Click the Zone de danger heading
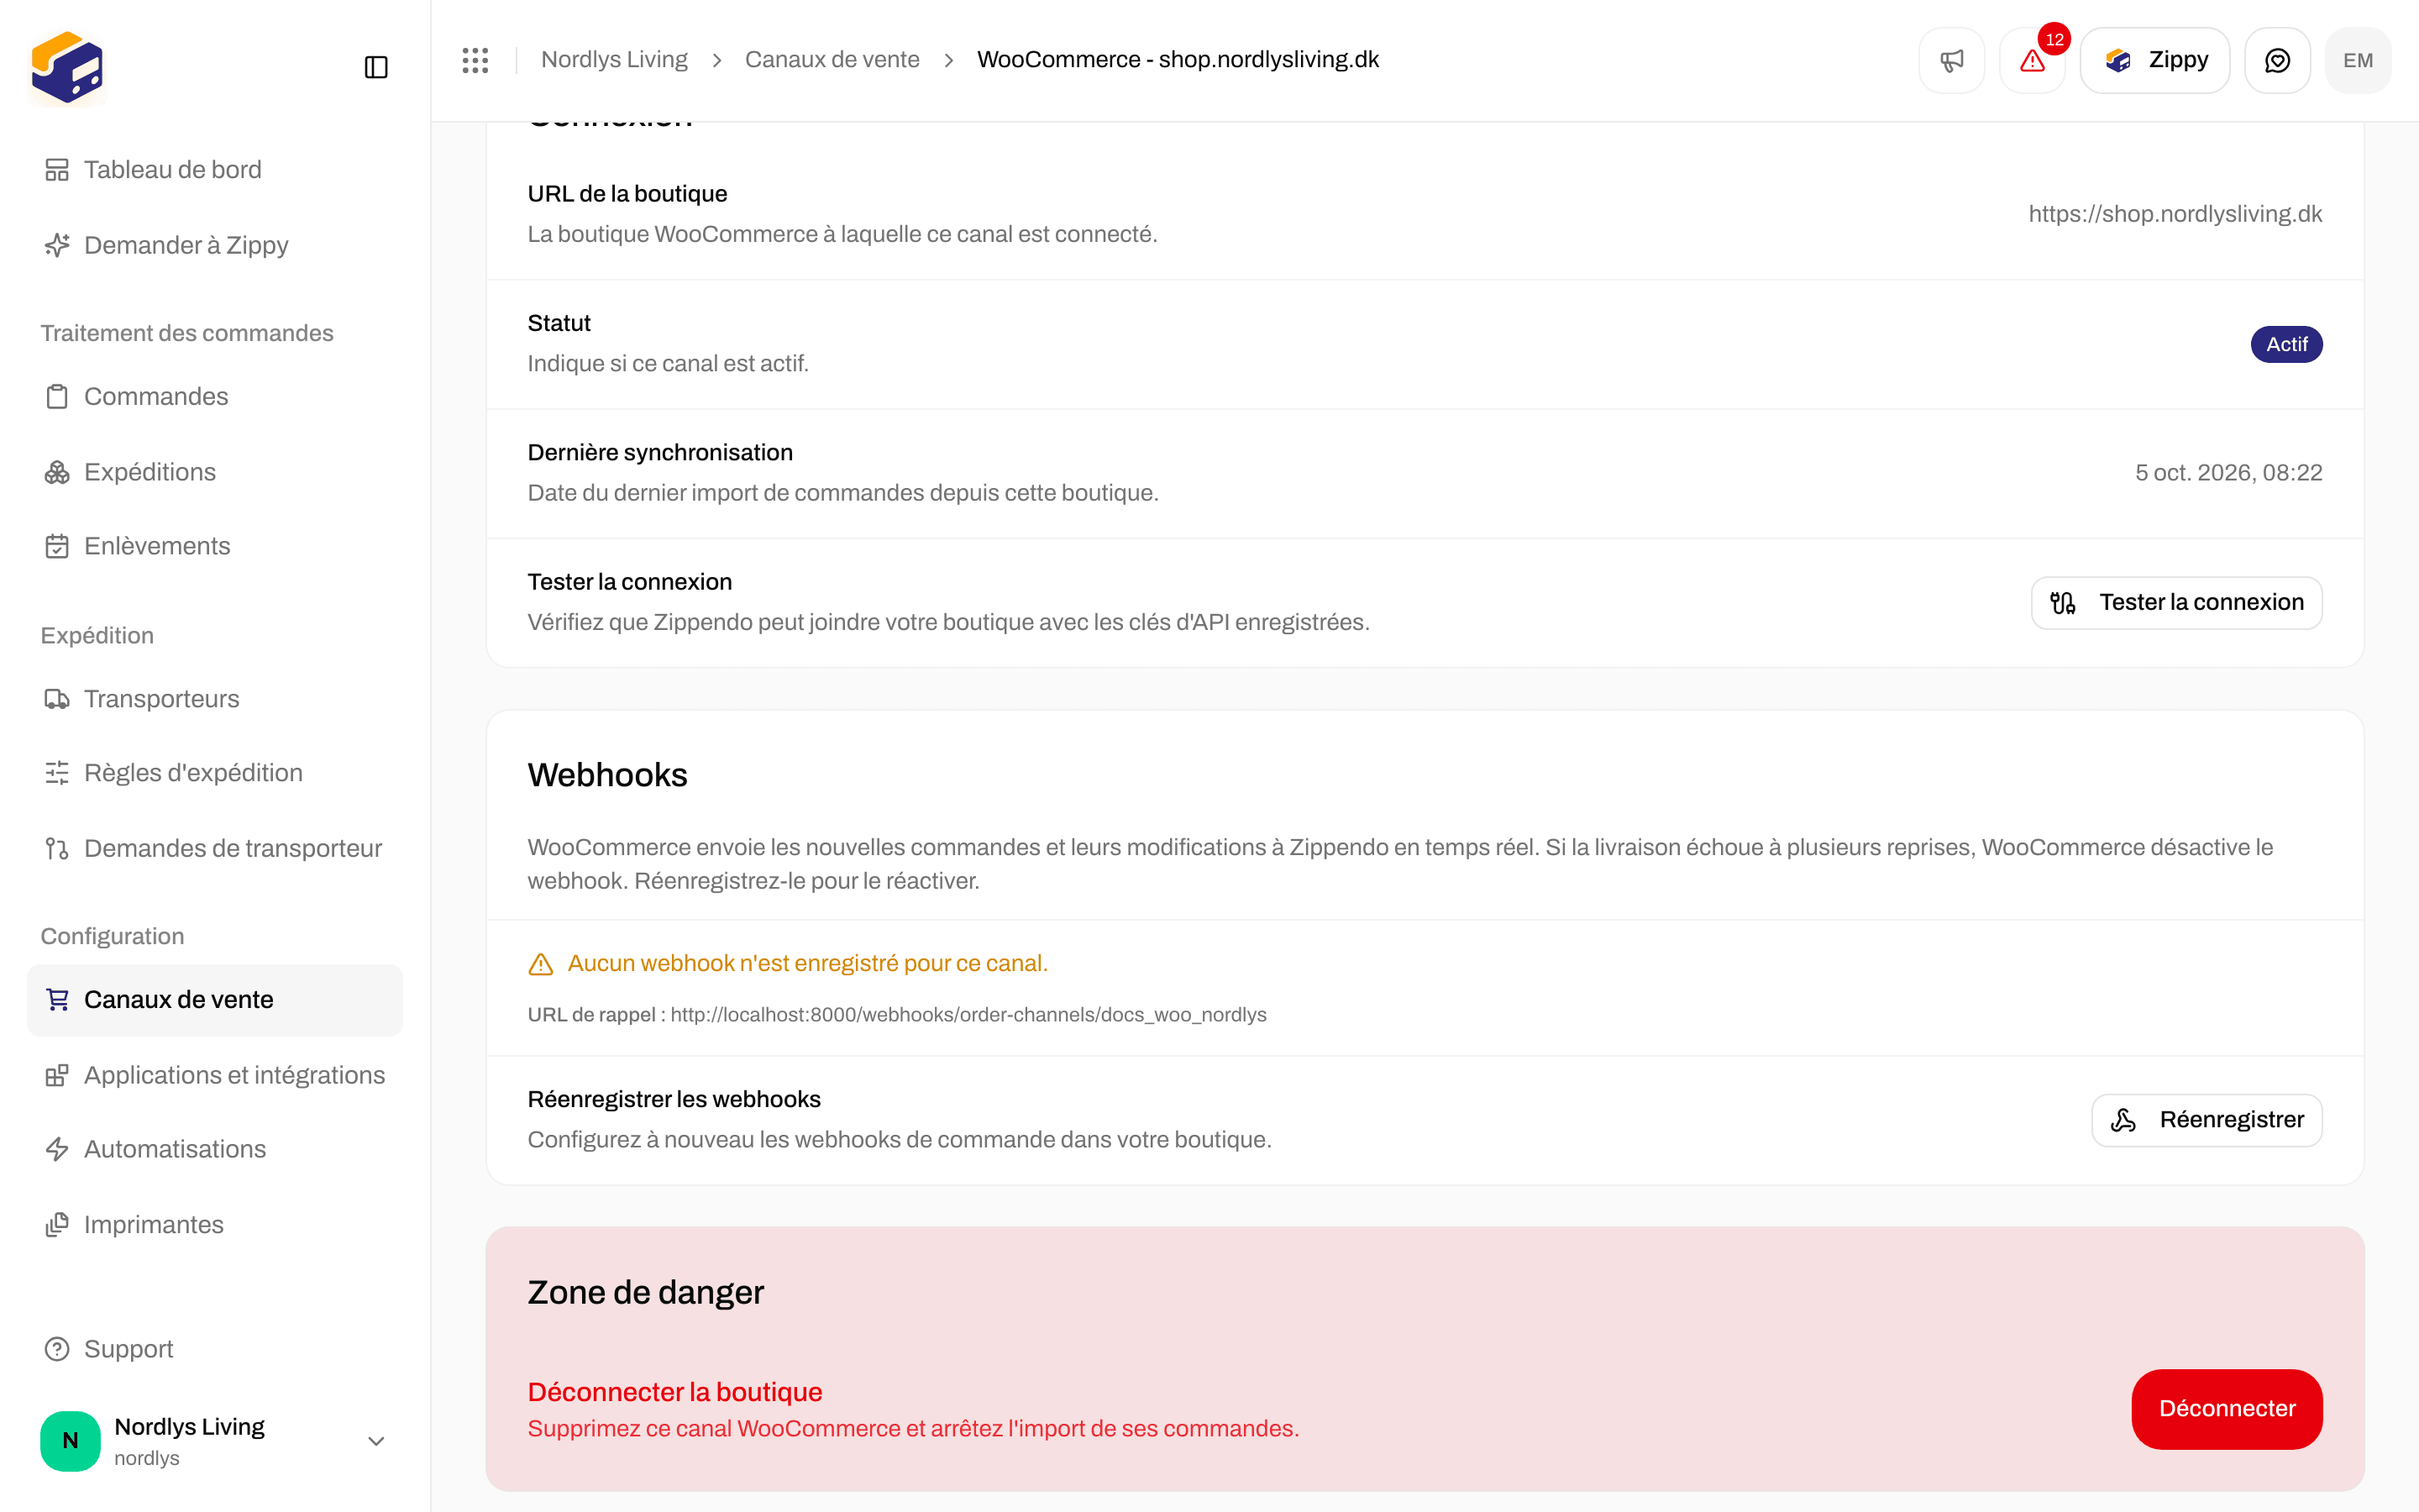2419x1512 pixels. [x=646, y=1293]
